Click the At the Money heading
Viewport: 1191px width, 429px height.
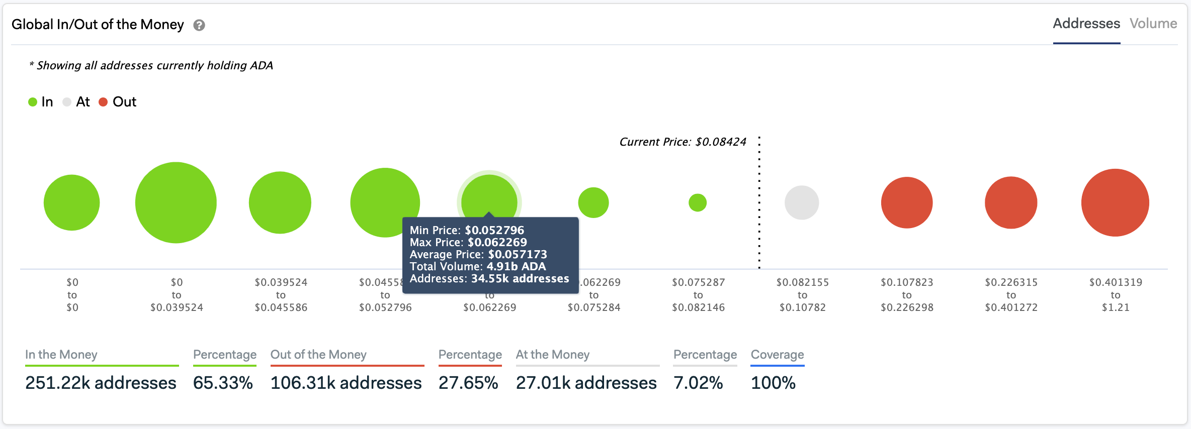[x=553, y=355]
